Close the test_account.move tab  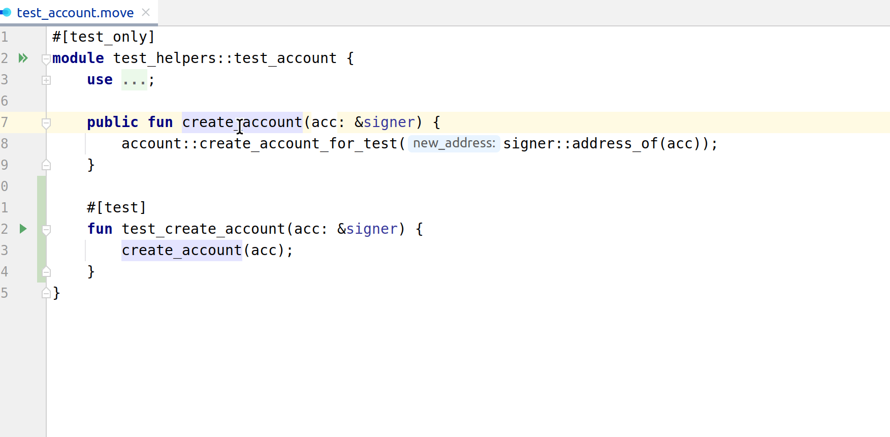pos(146,12)
